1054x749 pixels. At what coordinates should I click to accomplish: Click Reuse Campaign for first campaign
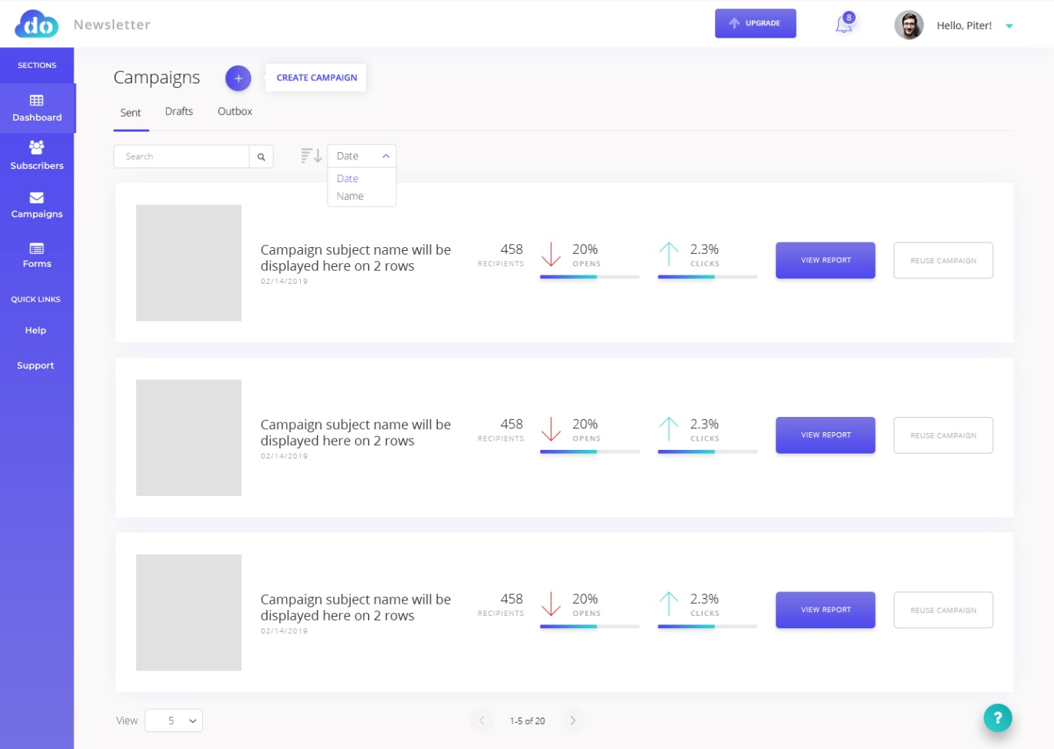click(x=943, y=260)
